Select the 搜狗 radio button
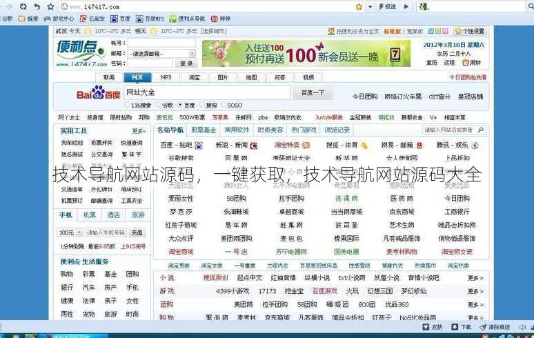Viewport: 534px width, 338px height. [x=202, y=105]
